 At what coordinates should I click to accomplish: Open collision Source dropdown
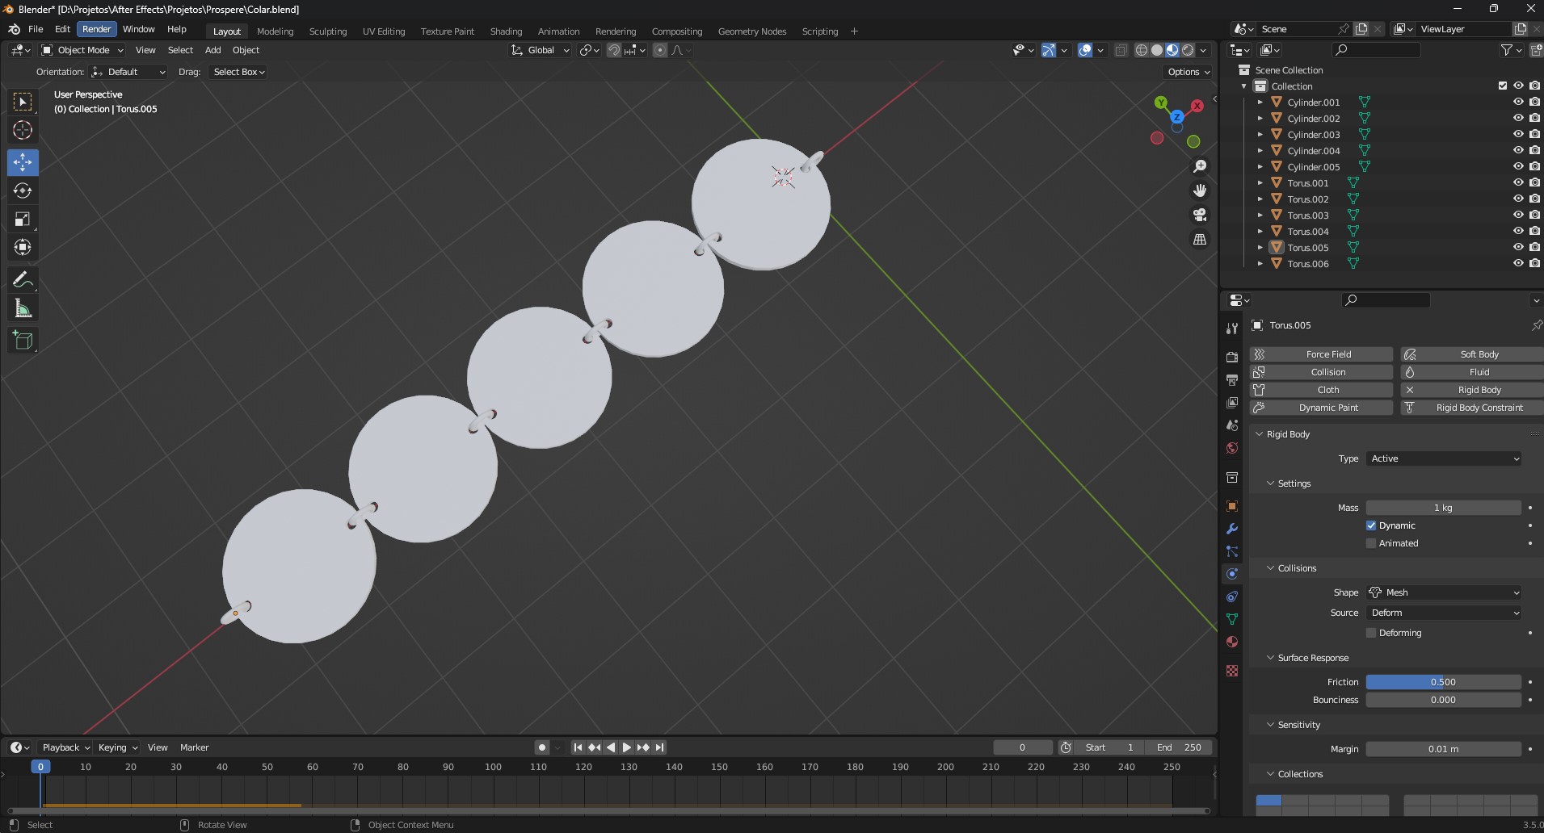tap(1444, 613)
